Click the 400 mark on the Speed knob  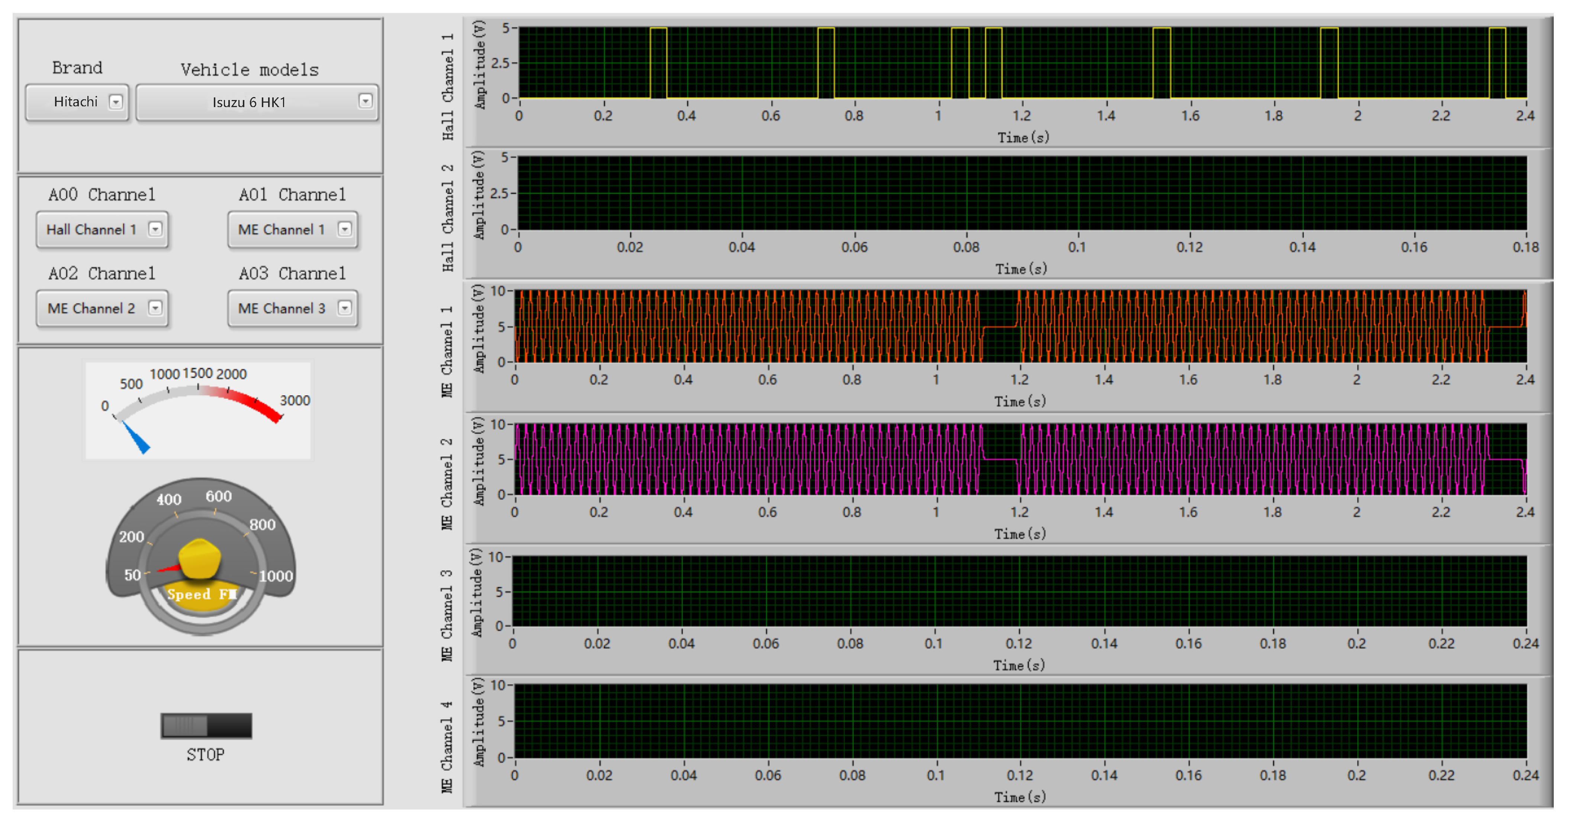[169, 499]
